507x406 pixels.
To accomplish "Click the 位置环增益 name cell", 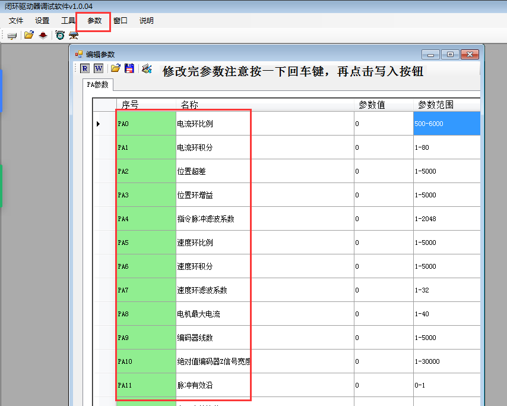I will (x=265, y=195).
